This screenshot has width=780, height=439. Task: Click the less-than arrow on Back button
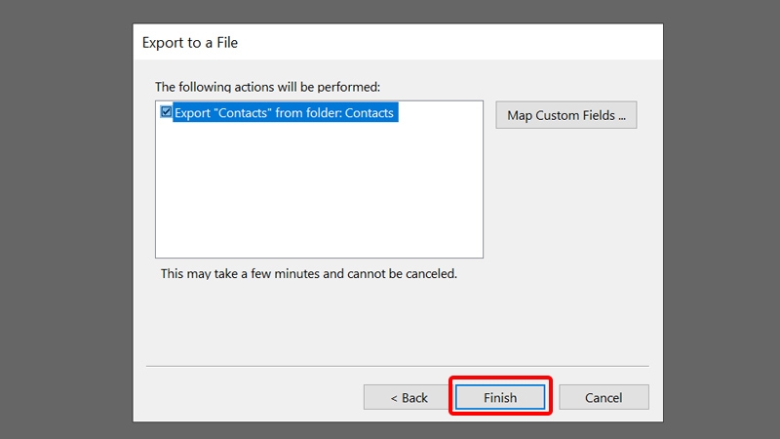point(394,398)
